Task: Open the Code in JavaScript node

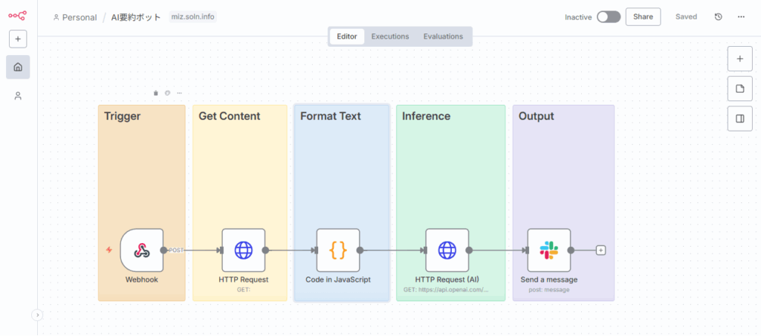Action: pos(337,251)
